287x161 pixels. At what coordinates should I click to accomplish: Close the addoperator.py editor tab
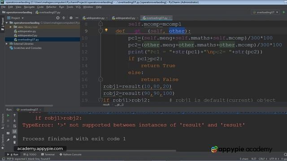click(107, 18)
